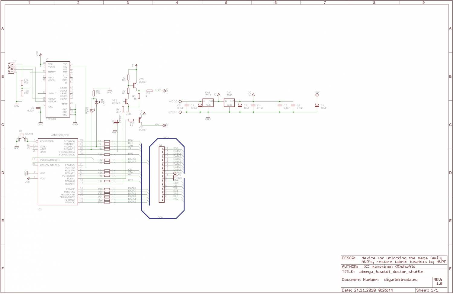This screenshot has width=453, height=294.
Task: Select transistor VT2 BC847 symbol
Action: [127, 101]
